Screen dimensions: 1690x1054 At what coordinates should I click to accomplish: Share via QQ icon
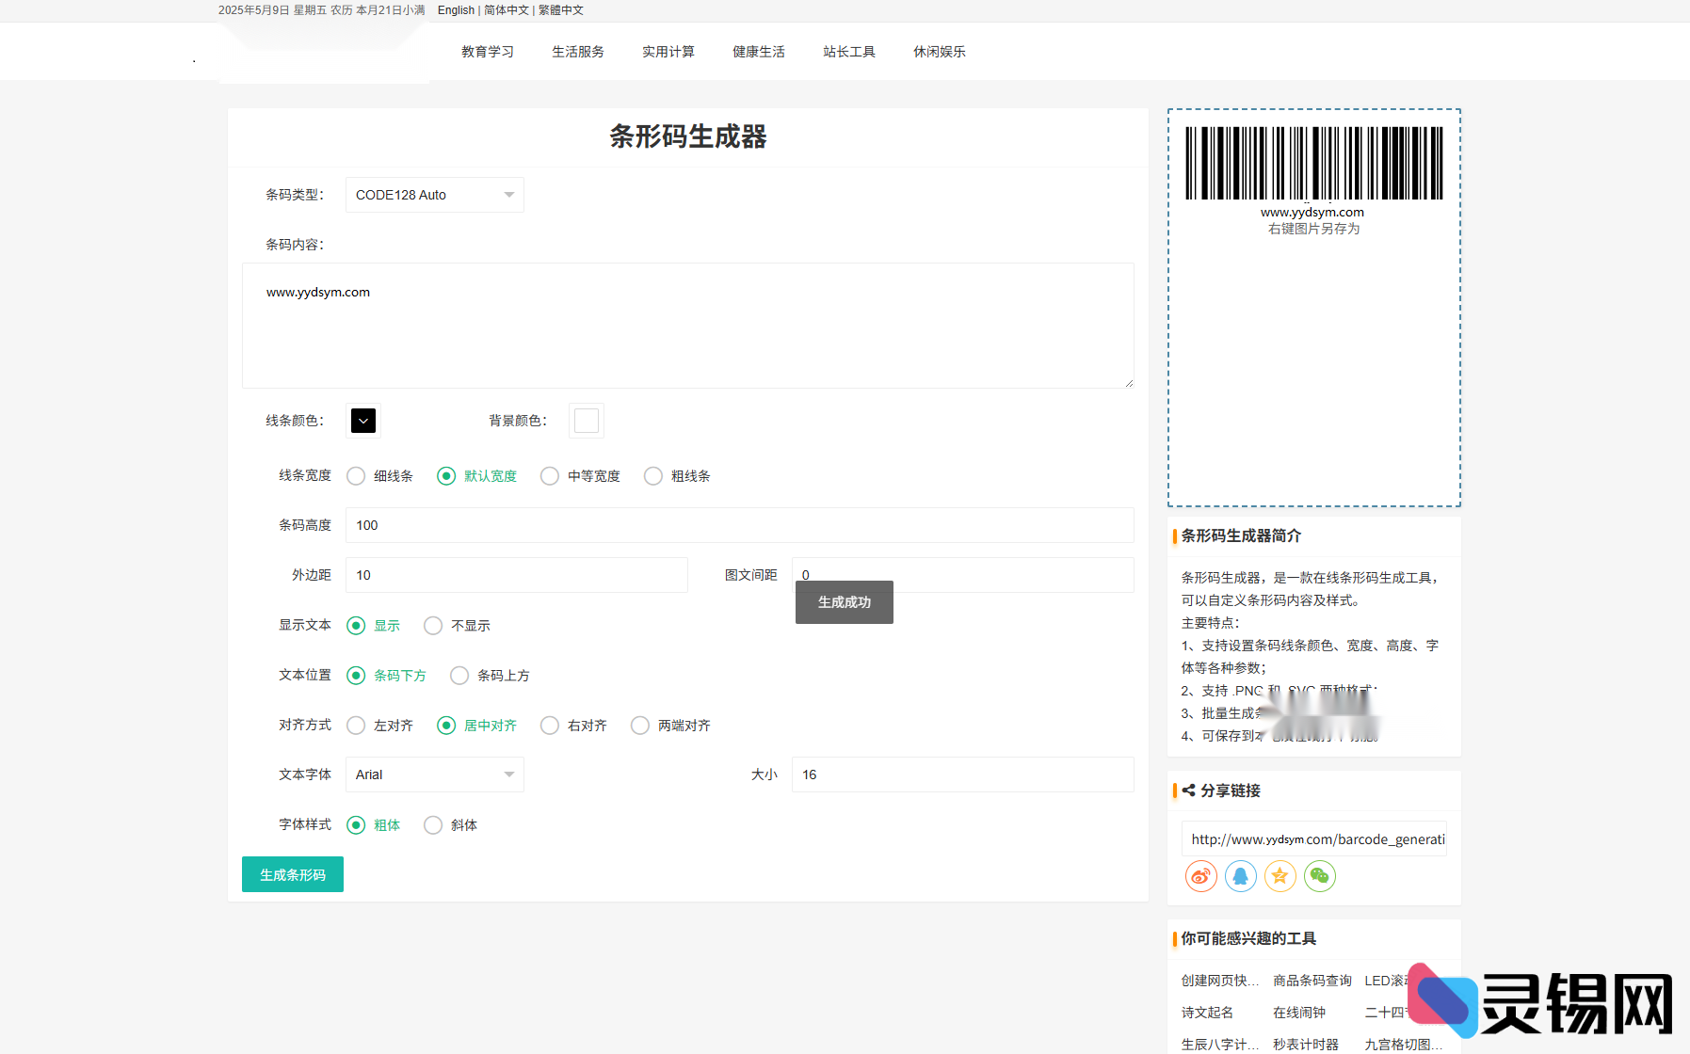click(x=1240, y=876)
